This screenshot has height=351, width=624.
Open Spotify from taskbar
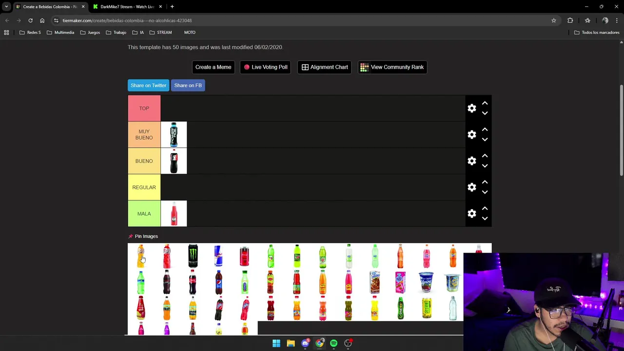pos(333,343)
